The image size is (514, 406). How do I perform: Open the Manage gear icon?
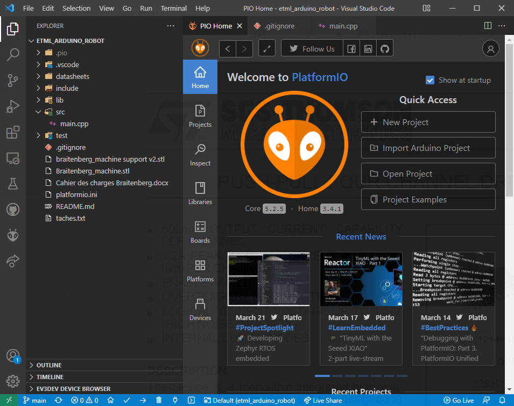point(13,381)
